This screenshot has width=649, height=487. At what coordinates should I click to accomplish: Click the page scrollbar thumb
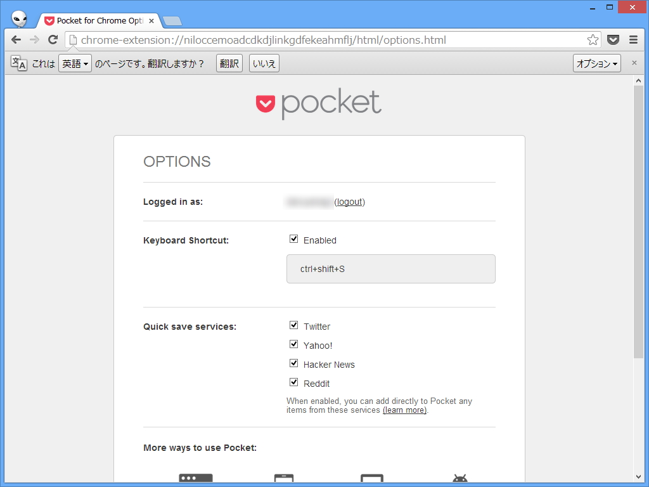[638, 221]
